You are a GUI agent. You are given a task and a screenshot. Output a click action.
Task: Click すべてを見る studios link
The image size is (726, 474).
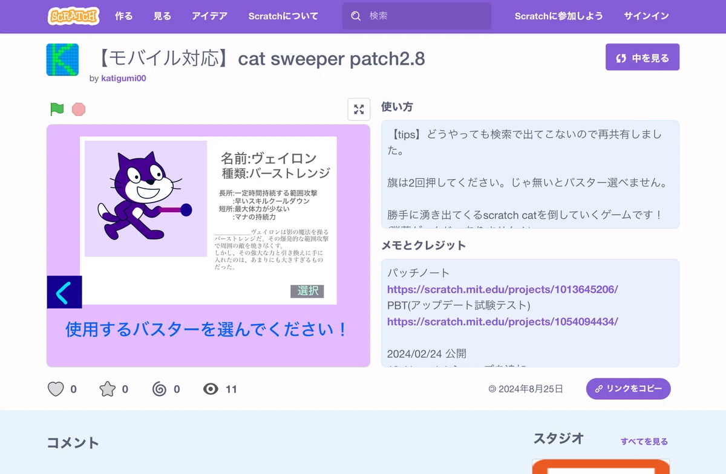pos(644,442)
